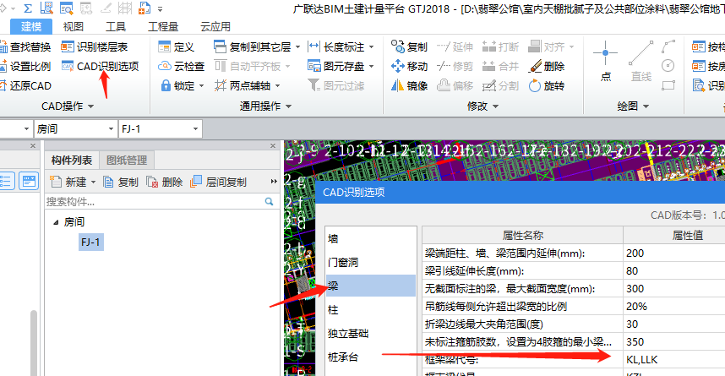Select 门窗洞 category in CAD识别选项 dialog
This screenshot has height=376, width=725.
[371, 262]
